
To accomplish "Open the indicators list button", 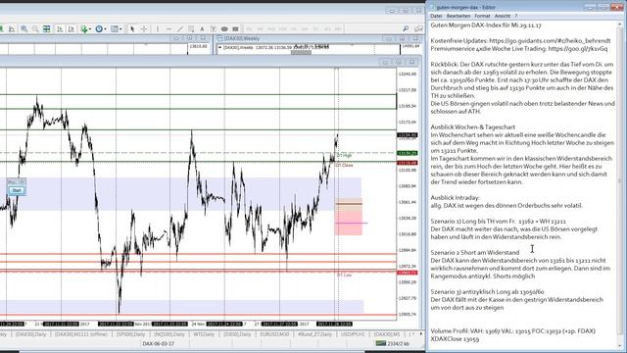I will click(x=83, y=28).
